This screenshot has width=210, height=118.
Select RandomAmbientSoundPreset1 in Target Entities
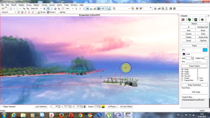coord(193,100)
